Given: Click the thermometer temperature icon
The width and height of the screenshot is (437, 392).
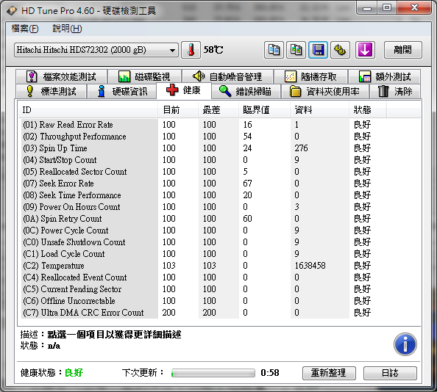Looking at the screenshot, I should click(x=191, y=50).
